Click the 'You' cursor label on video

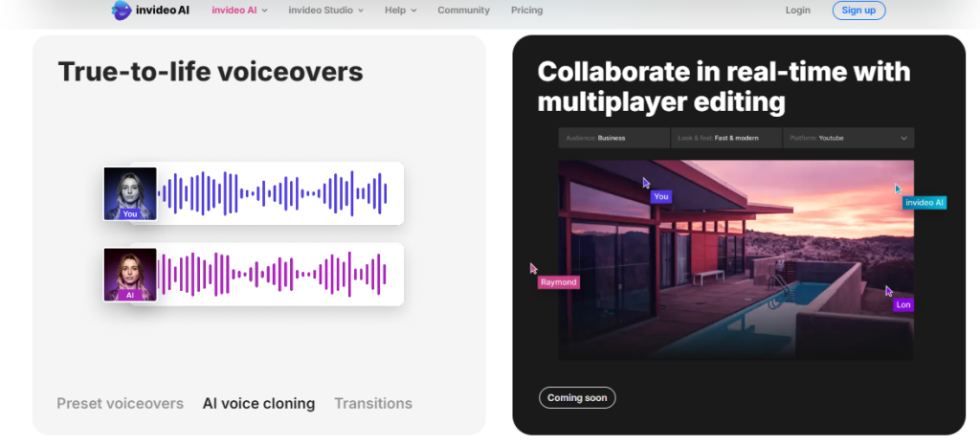tap(660, 197)
